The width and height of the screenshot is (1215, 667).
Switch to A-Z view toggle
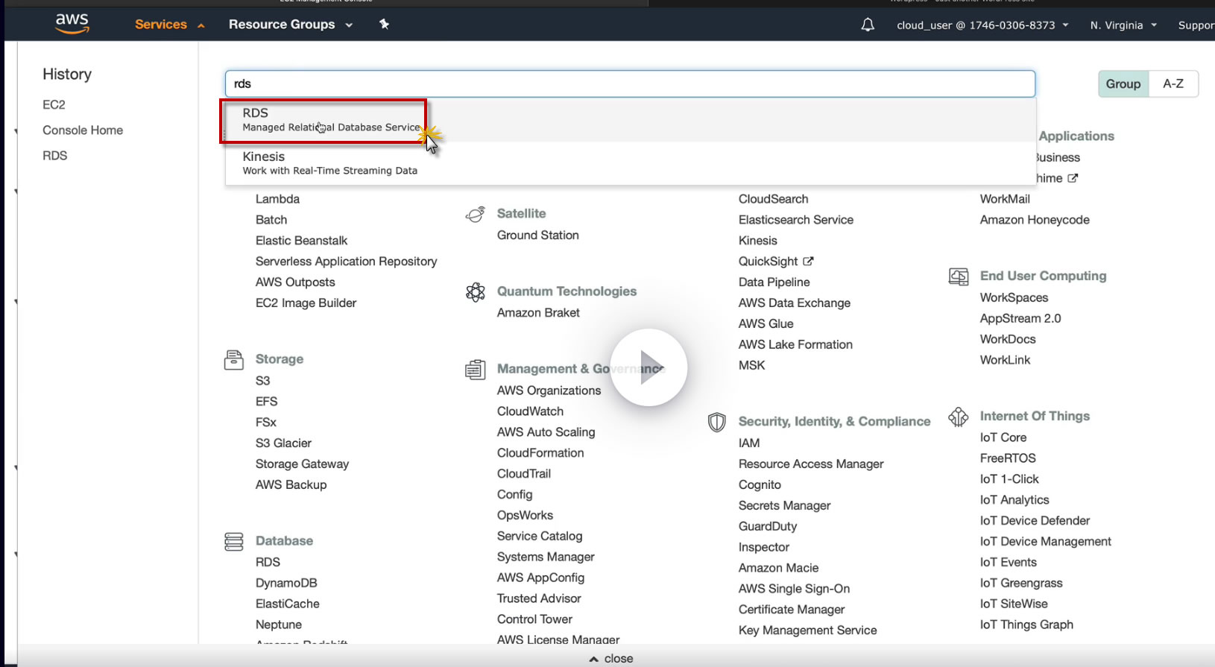pyautogui.click(x=1173, y=84)
